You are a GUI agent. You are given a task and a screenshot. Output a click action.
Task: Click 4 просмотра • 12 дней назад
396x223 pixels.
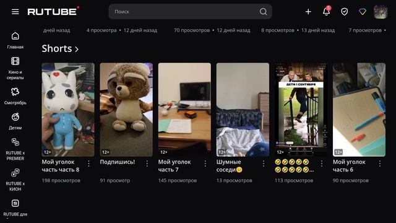(122, 30)
